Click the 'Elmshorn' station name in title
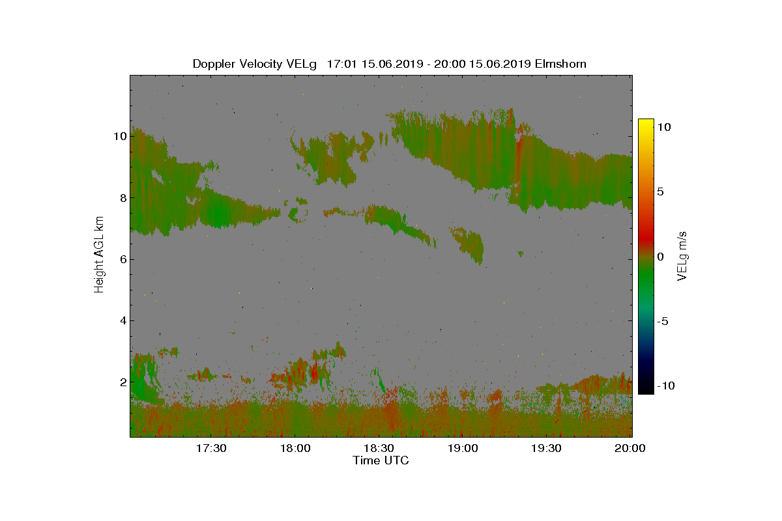 tap(561, 64)
